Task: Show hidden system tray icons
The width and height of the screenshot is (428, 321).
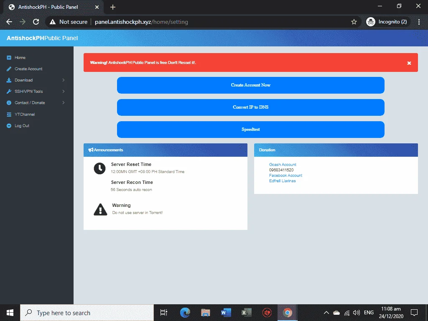Action: tap(326, 313)
